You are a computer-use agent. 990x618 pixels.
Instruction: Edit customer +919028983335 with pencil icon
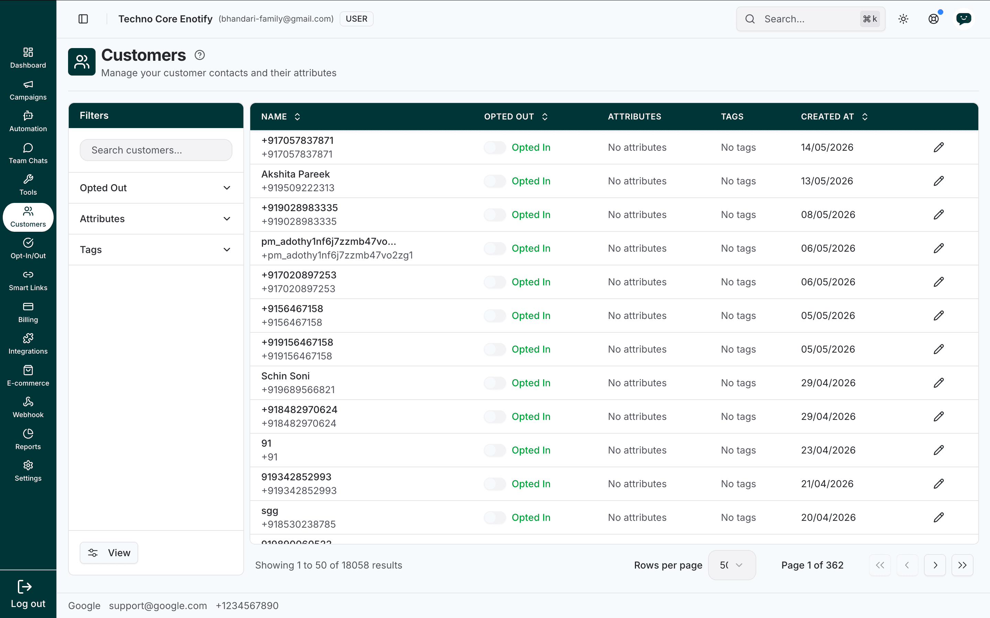click(x=939, y=215)
